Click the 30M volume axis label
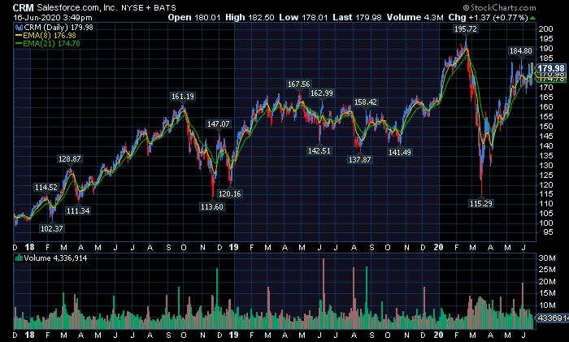Viewport: 569px width, 342px height. [547, 258]
